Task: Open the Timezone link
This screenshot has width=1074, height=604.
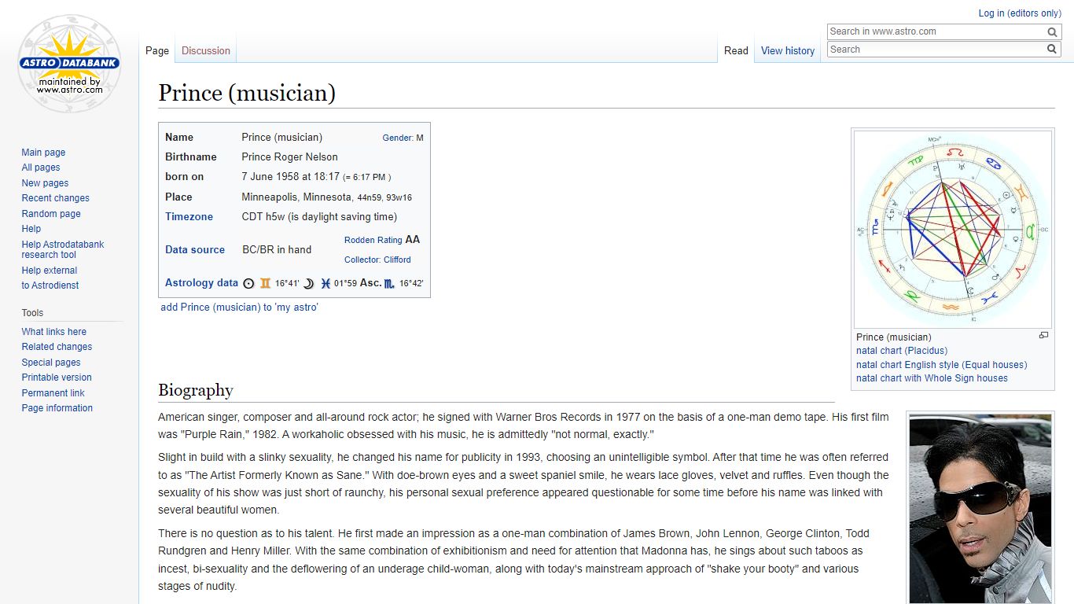Action: pos(189,216)
